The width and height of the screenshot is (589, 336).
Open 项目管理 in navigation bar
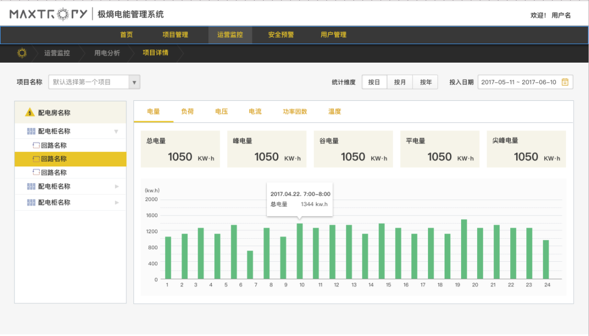click(x=176, y=35)
